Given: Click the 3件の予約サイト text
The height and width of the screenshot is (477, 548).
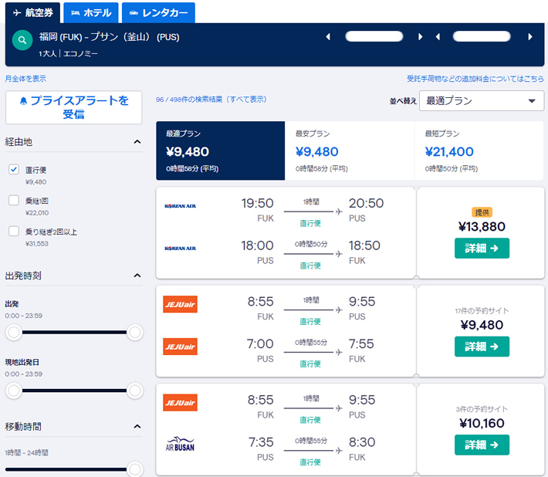Looking at the screenshot, I should tap(482, 409).
